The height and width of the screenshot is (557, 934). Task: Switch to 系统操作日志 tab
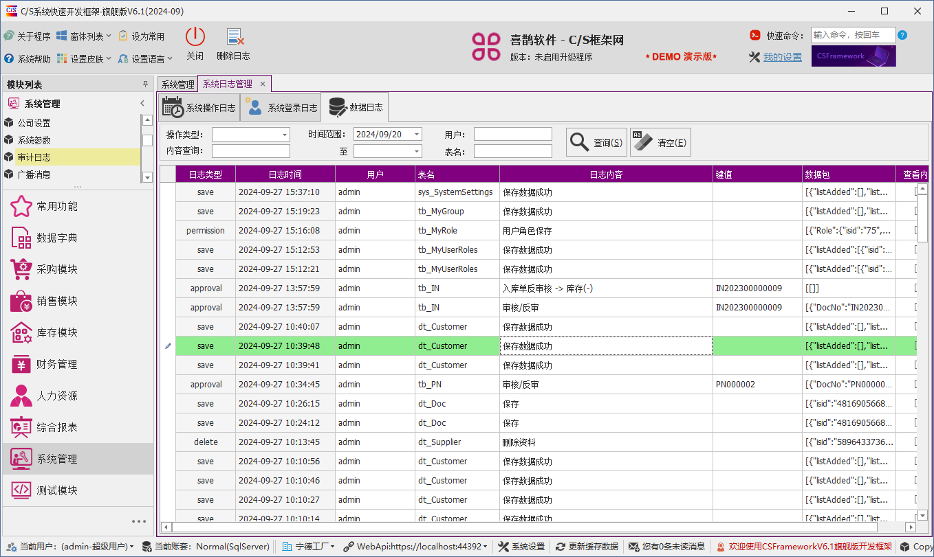[199, 108]
